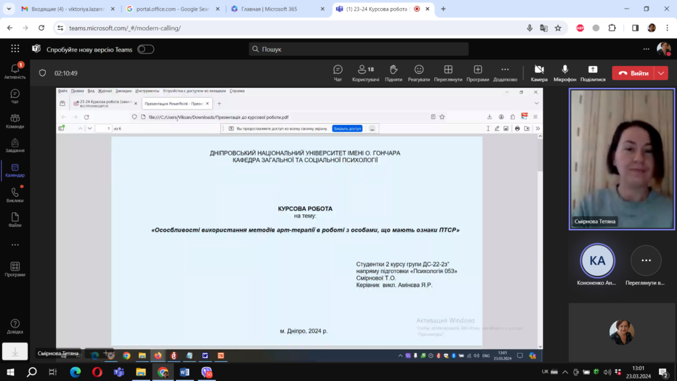Open more actions (Додатково) menu
This screenshot has width=677, height=381.
click(504, 73)
